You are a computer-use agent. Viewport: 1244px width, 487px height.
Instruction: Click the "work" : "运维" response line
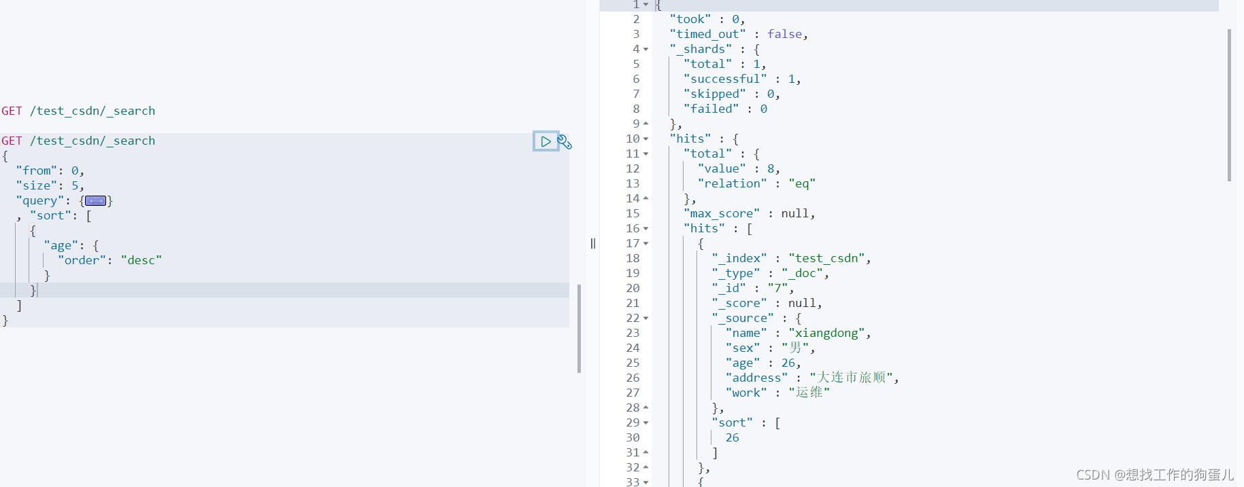click(x=777, y=393)
